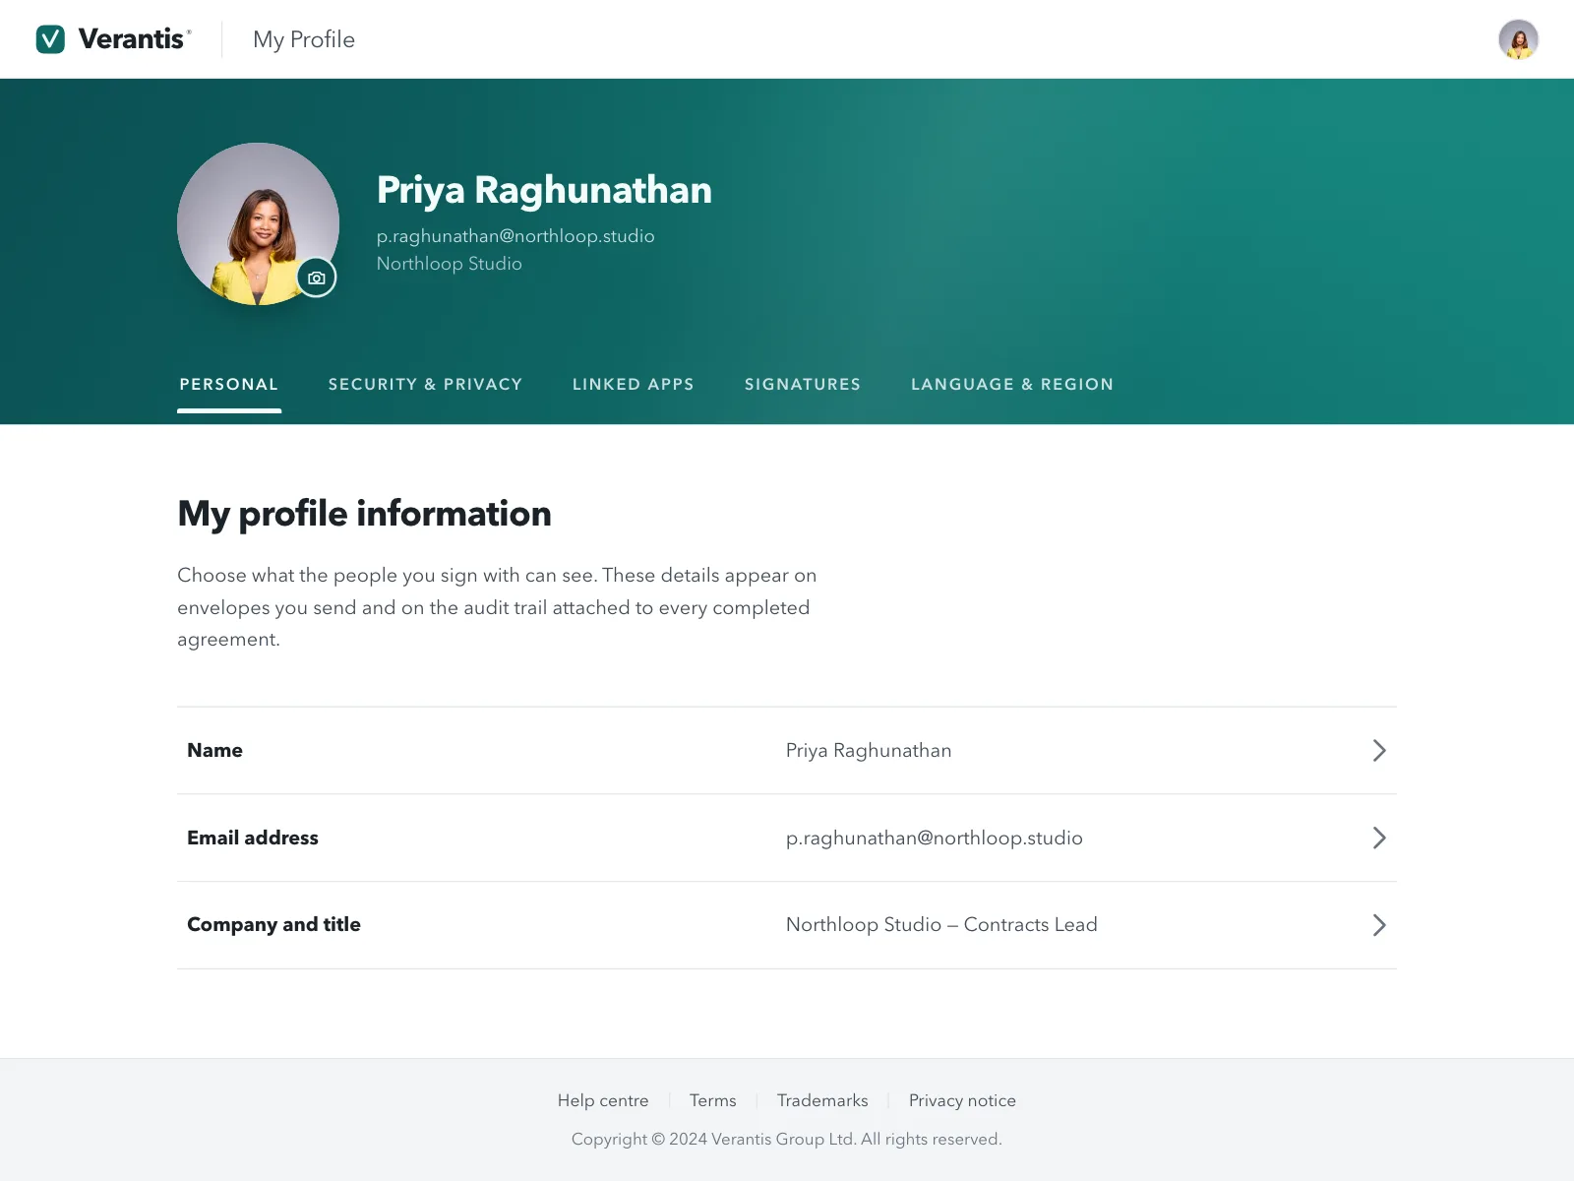Select the email value in Email address row
The height and width of the screenshot is (1181, 1574).
coord(935,839)
